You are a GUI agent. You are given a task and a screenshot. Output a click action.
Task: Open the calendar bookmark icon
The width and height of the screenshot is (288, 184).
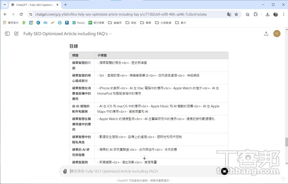point(31,22)
